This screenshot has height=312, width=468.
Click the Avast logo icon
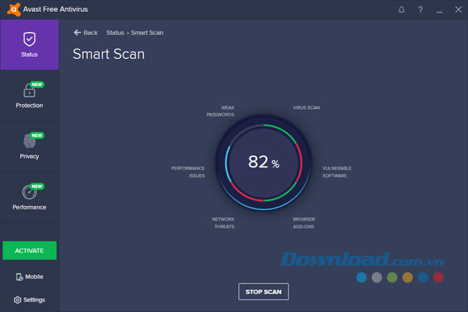(14, 10)
